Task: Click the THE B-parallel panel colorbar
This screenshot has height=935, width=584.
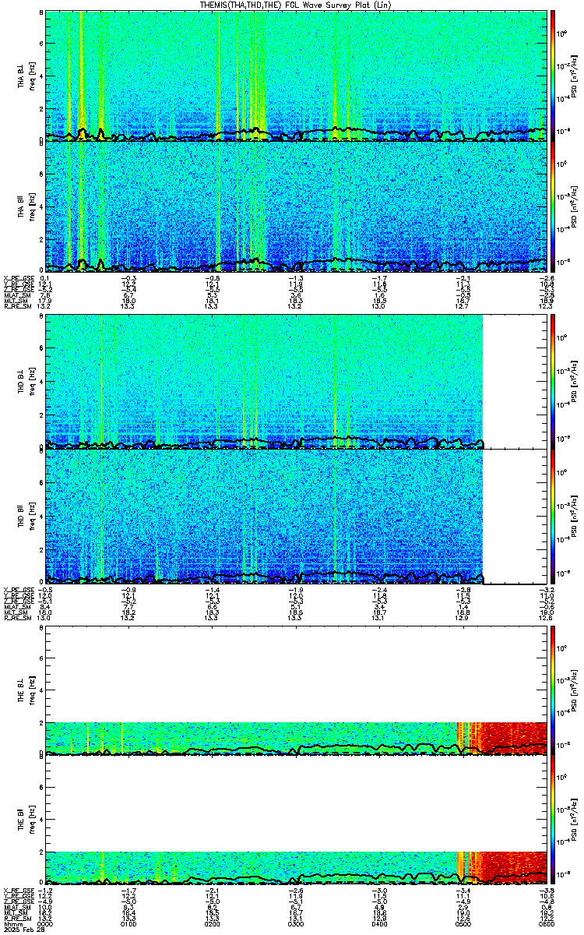Action: [x=554, y=820]
